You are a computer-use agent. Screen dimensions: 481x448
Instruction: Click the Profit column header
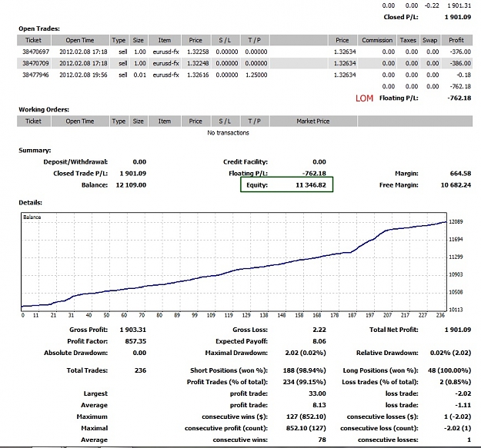pyautogui.click(x=456, y=40)
